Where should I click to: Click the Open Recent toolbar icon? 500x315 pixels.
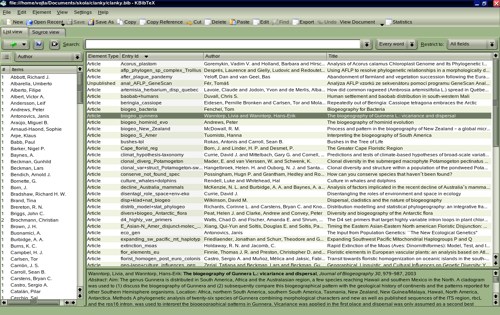[x=30, y=22]
